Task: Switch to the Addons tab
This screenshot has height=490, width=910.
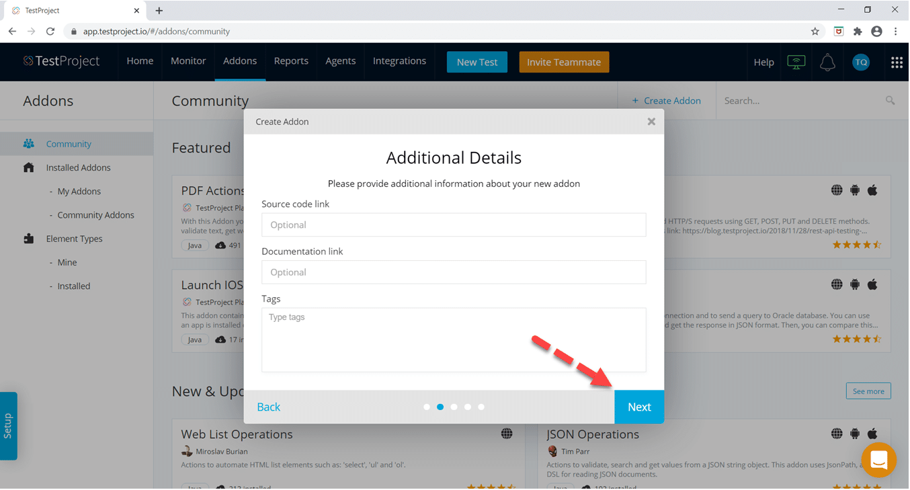Action: click(240, 61)
